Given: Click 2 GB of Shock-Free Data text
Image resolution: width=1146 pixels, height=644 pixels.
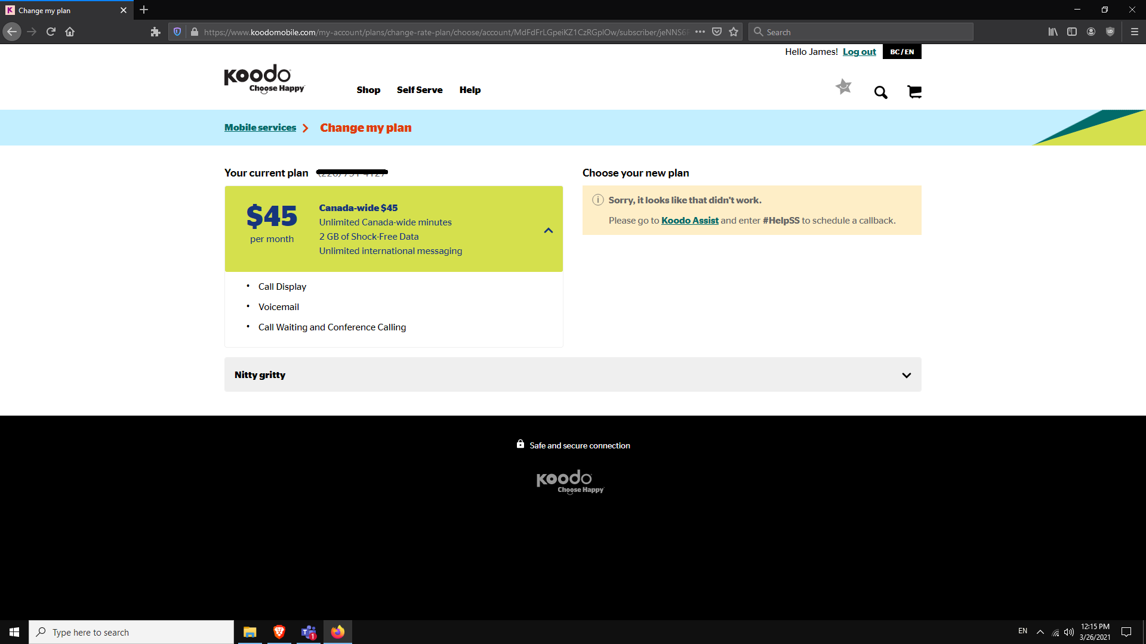Looking at the screenshot, I should 369,237.
